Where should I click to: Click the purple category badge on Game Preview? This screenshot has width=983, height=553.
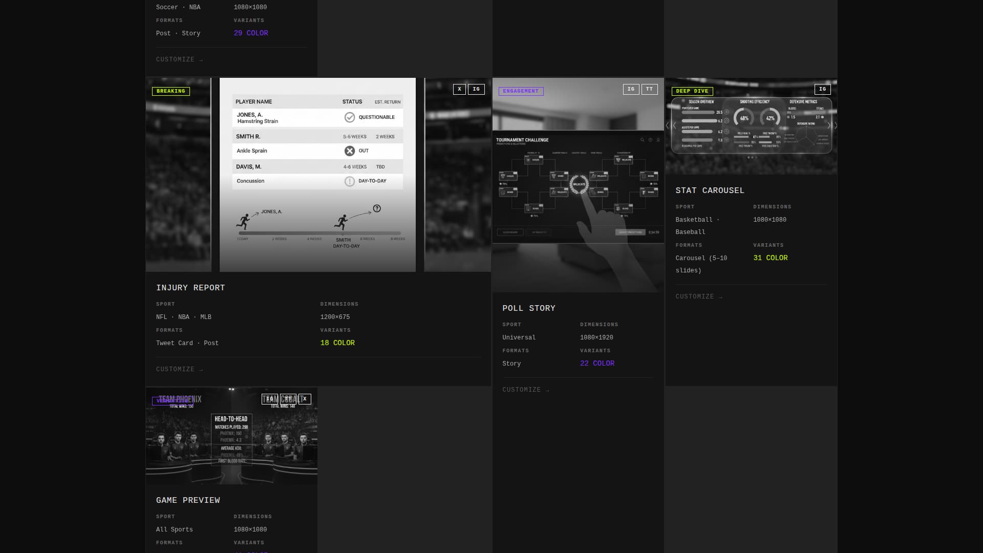[172, 401]
